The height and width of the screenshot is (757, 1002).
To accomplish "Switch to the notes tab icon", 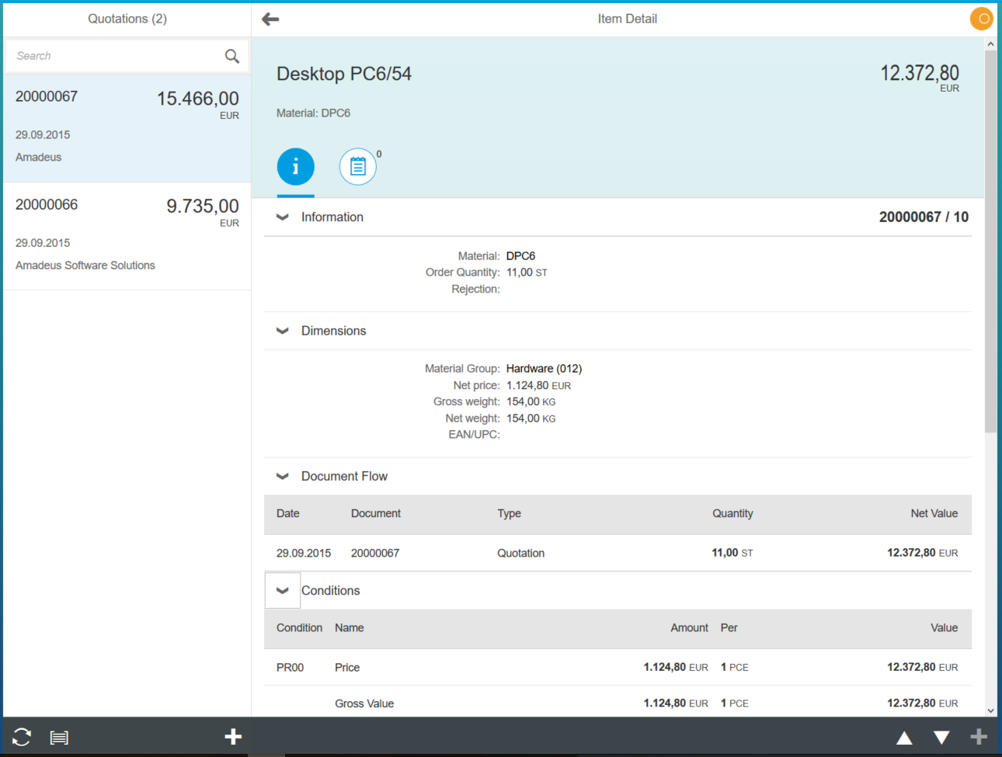I will (357, 167).
